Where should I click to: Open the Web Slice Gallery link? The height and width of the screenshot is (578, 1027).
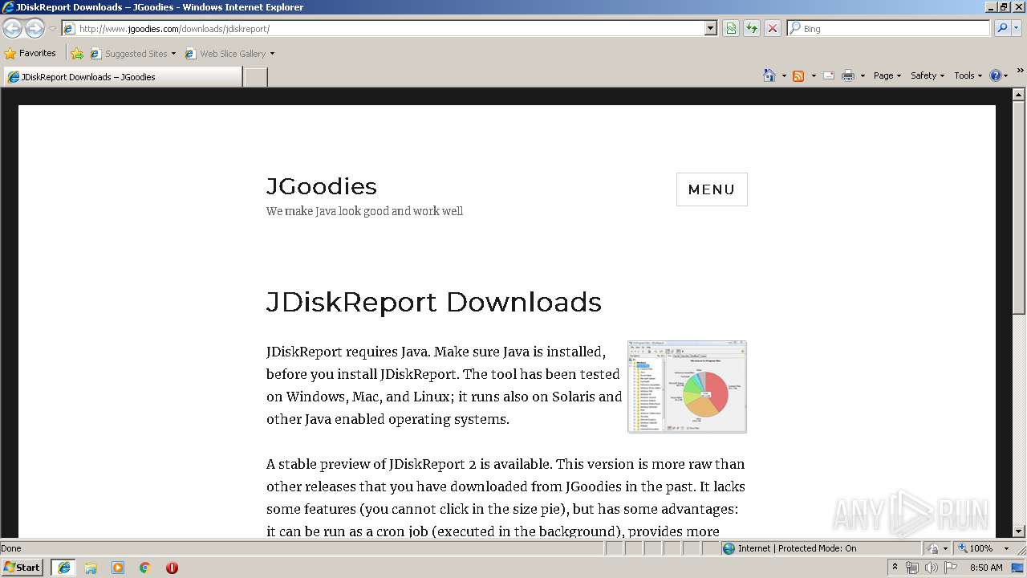click(229, 54)
